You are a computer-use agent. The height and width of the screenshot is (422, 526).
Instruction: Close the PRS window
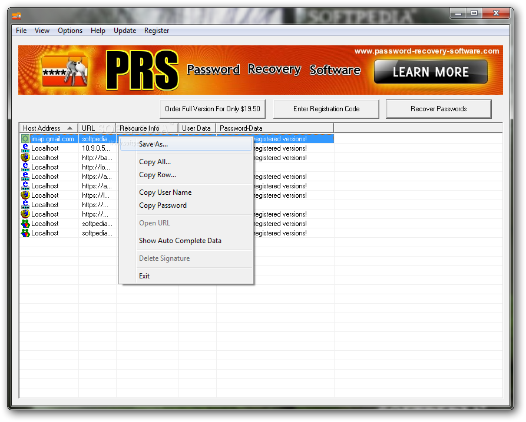[496, 14]
